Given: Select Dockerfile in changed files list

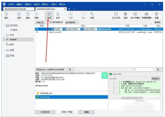Looking at the screenshot, I should pyautogui.click(x=72, y=97).
